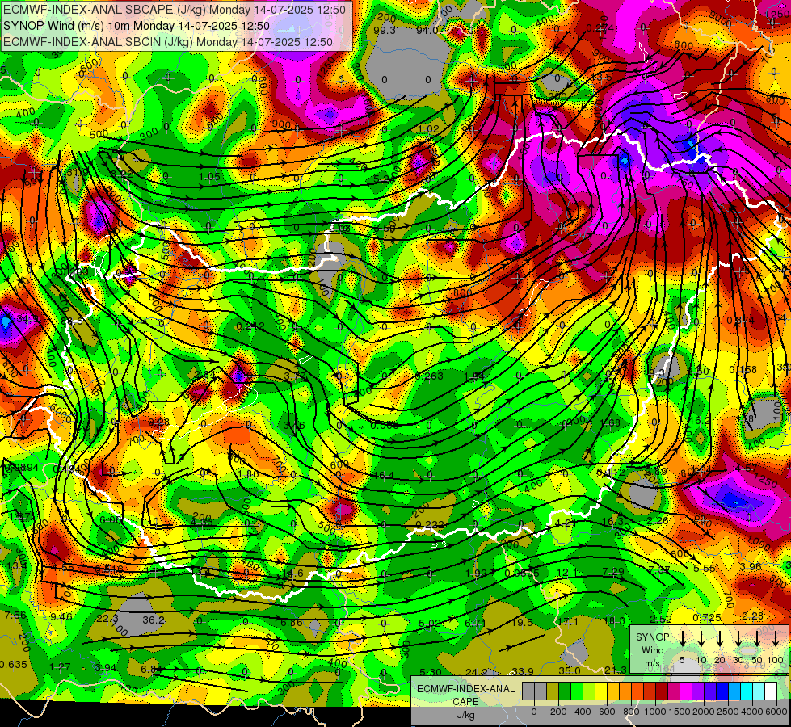Click the SBCIN title line
Viewport: 791px width, 727px height.
(168, 42)
